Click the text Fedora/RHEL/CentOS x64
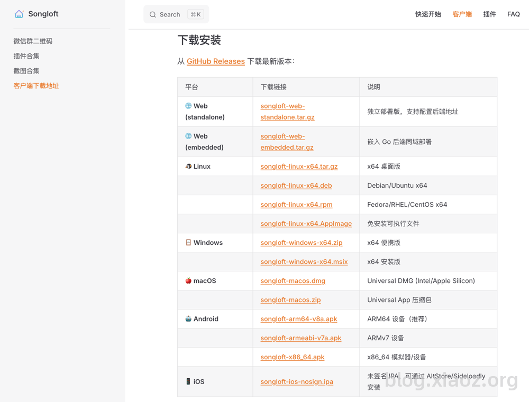This screenshot has height=402, width=529. click(x=407, y=204)
